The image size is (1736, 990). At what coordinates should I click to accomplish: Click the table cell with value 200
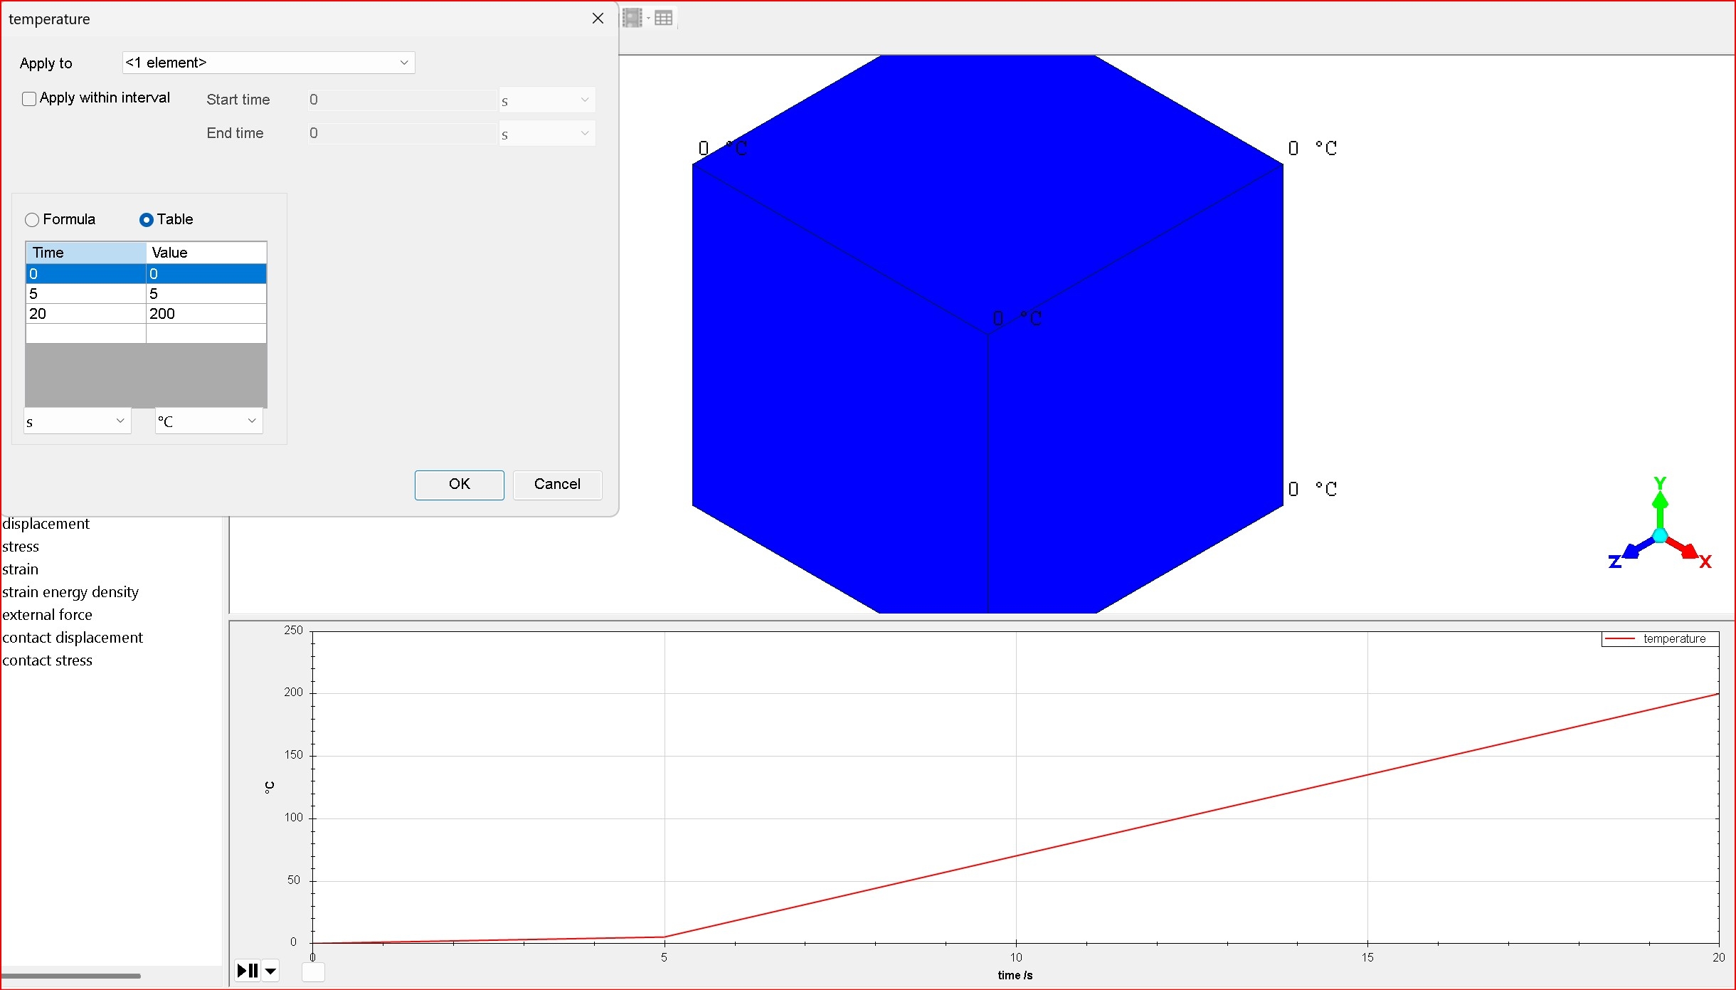[206, 314]
